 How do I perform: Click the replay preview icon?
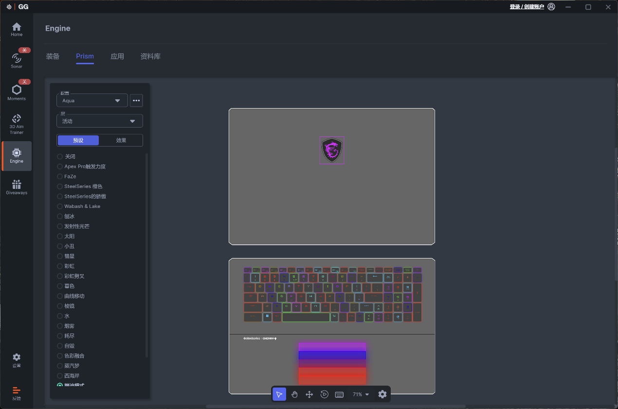point(325,394)
